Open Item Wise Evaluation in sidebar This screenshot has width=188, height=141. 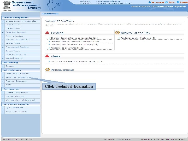tap(17, 74)
